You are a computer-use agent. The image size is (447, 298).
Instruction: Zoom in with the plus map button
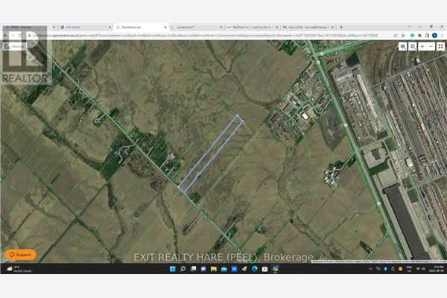pyautogui.click(x=422, y=46)
